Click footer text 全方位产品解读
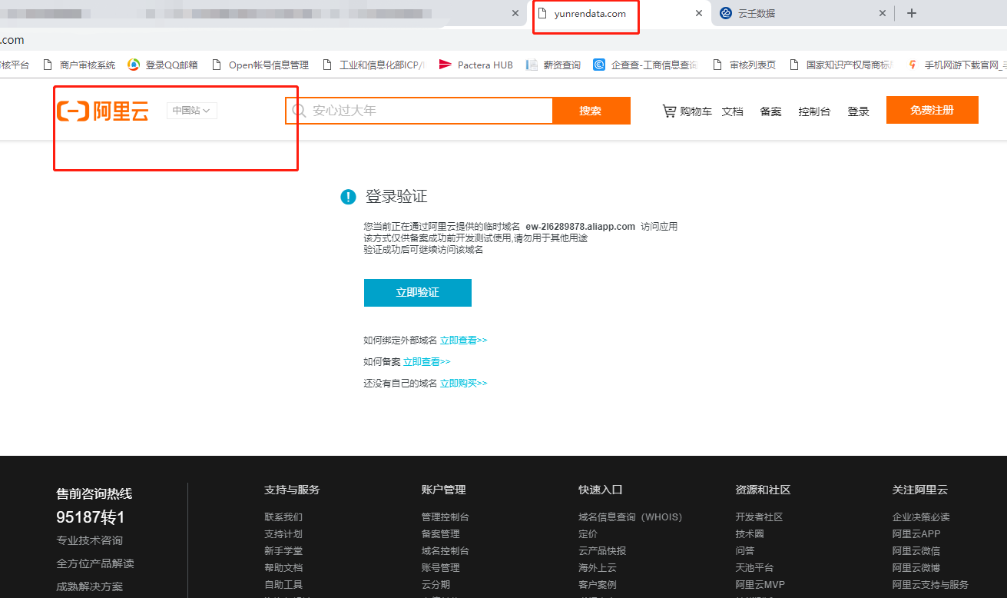Screen dimensions: 1007x598 tap(95, 563)
